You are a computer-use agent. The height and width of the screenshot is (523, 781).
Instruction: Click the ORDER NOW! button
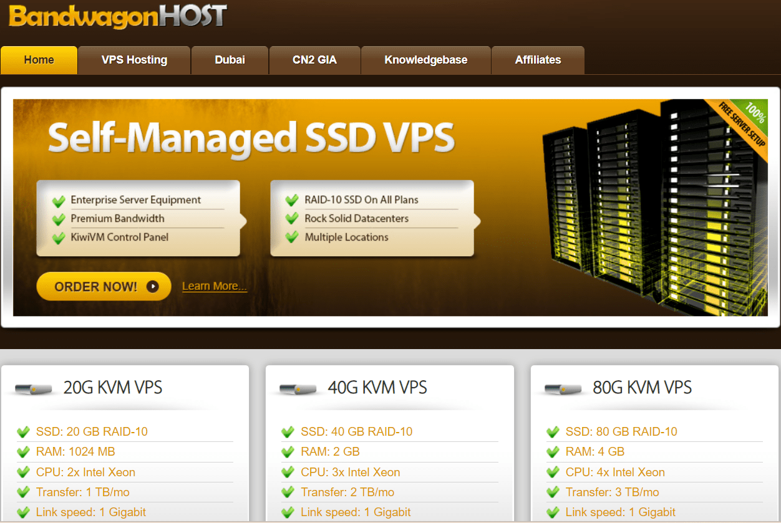click(104, 287)
